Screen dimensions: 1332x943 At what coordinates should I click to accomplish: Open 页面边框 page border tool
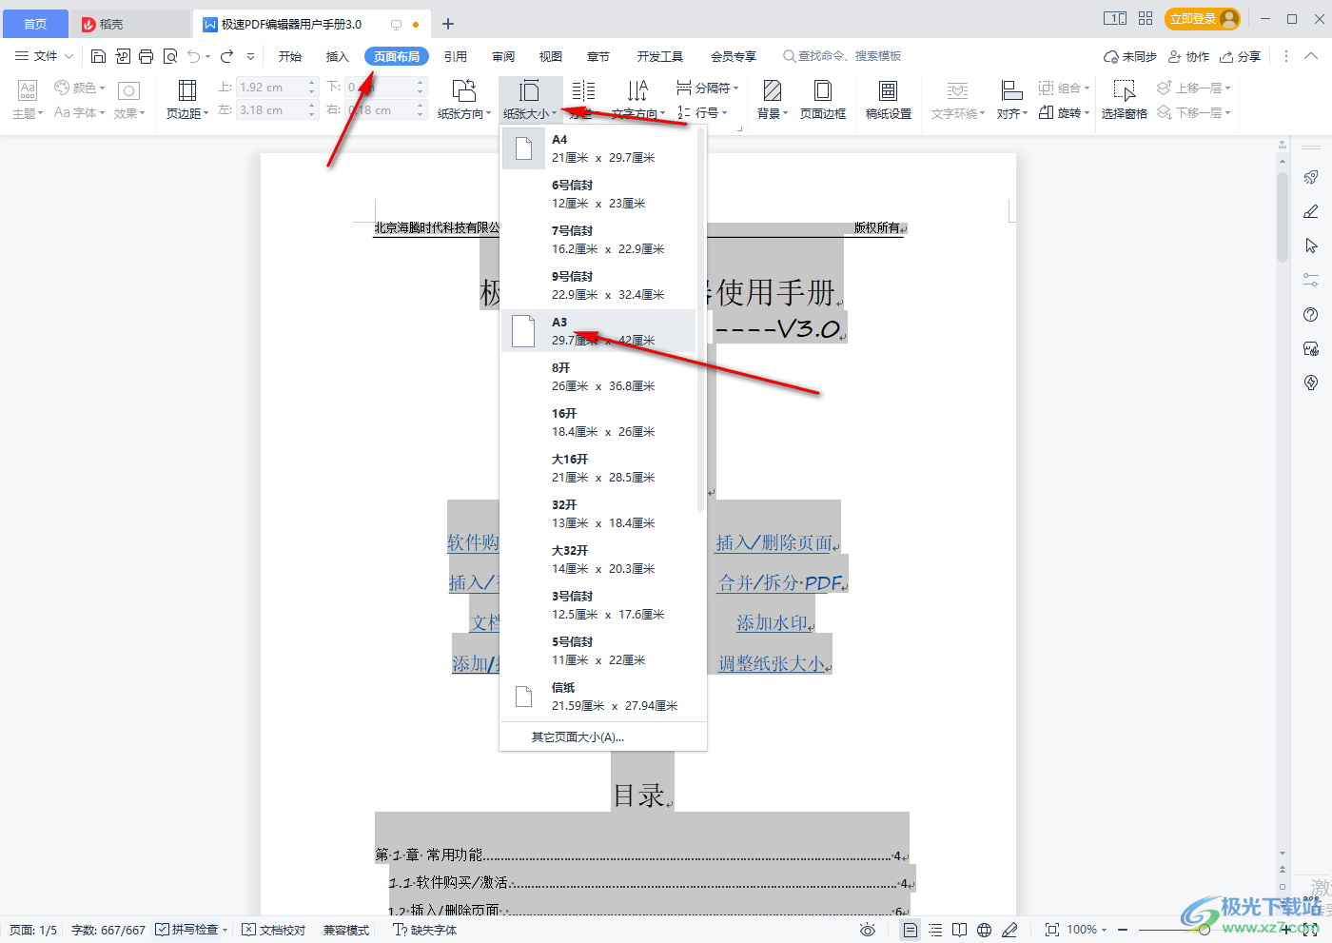pos(823,99)
